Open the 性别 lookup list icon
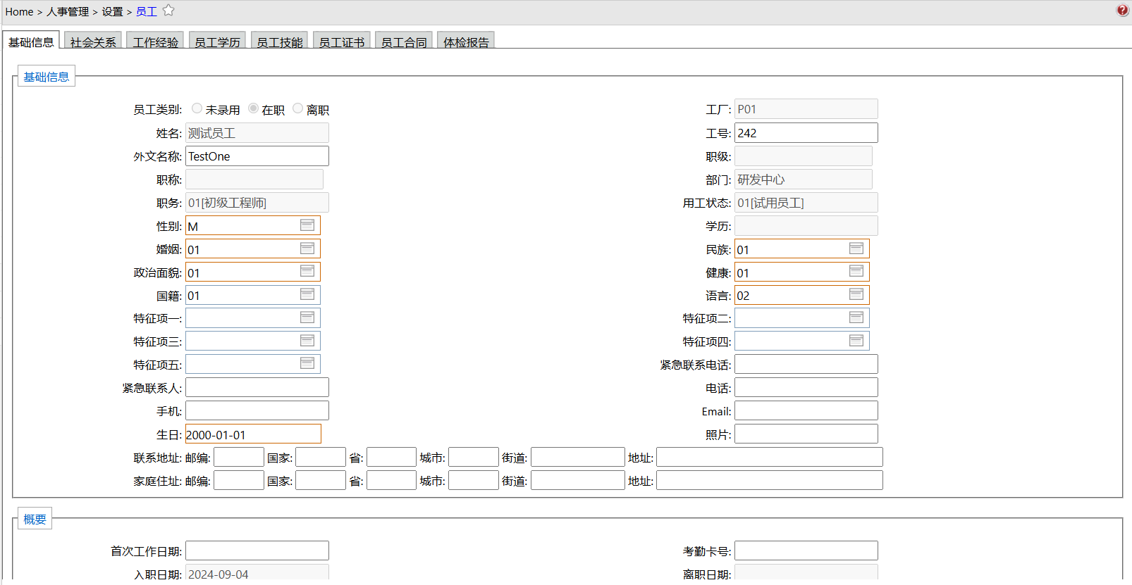The height and width of the screenshot is (585, 1132). click(307, 225)
